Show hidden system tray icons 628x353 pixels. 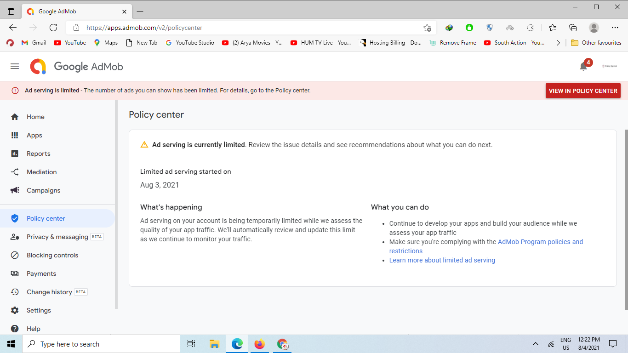point(535,344)
